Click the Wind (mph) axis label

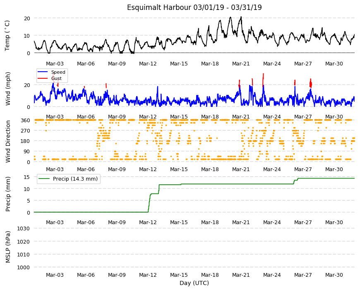8,89
